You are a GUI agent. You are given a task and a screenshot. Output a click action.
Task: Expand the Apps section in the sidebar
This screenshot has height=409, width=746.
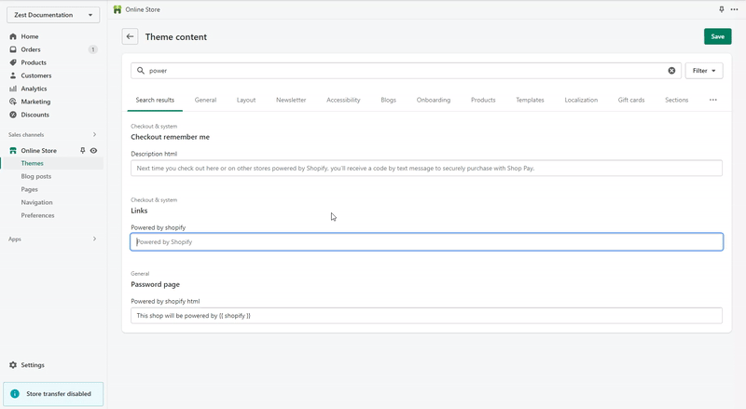click(x=94, y=239)
